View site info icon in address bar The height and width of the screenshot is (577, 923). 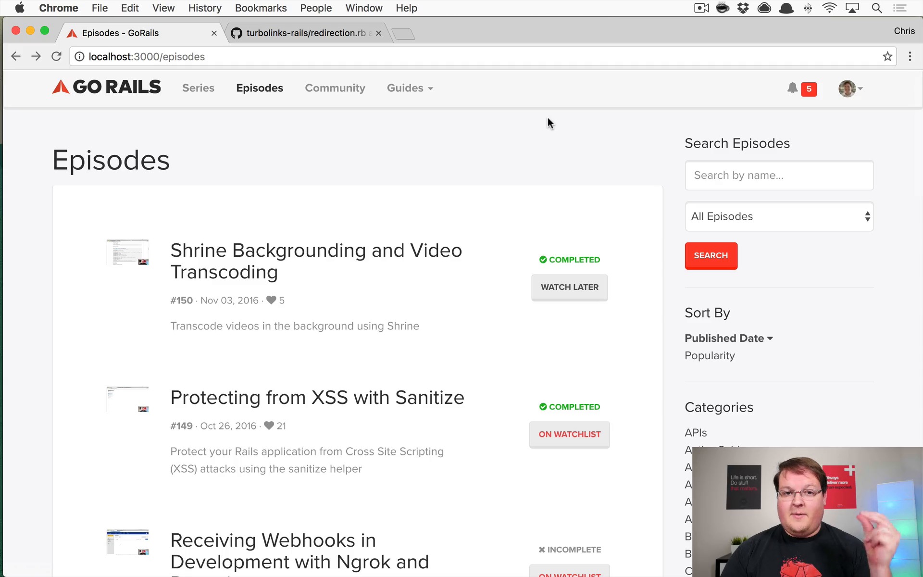pos(79,57)
